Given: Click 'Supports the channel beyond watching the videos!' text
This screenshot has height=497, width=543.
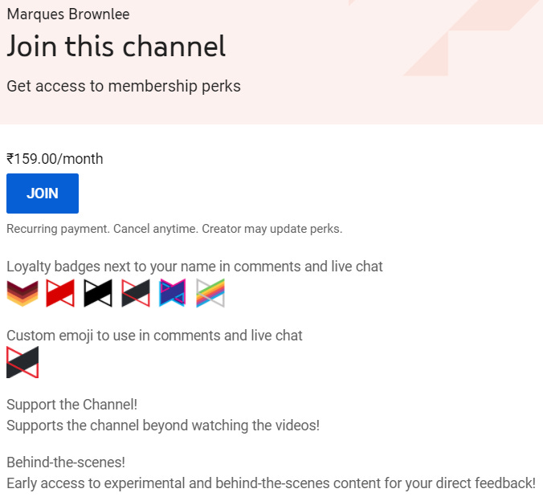Looking at the screenshot, I should (x=163, y=426).
